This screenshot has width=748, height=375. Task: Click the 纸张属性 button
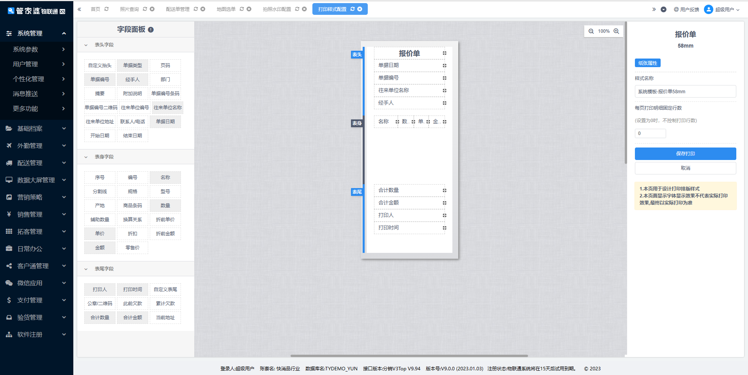click(647, 63)
